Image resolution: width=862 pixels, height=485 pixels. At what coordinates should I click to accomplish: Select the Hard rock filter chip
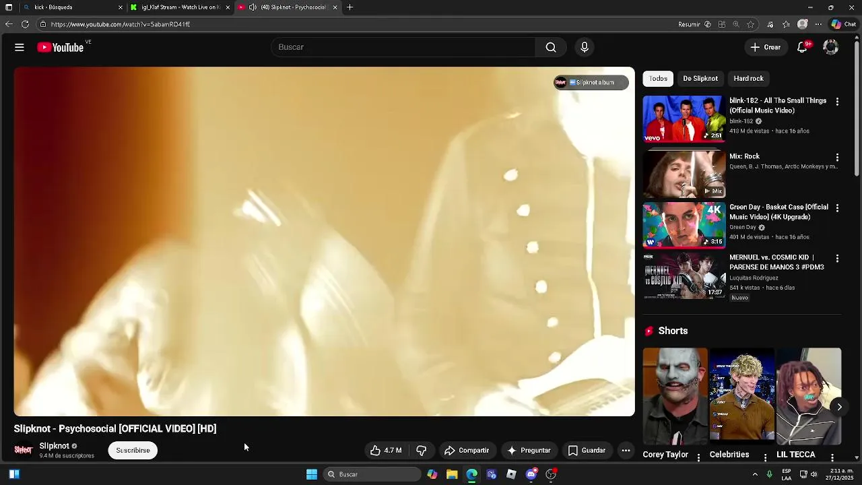[748, 79]
